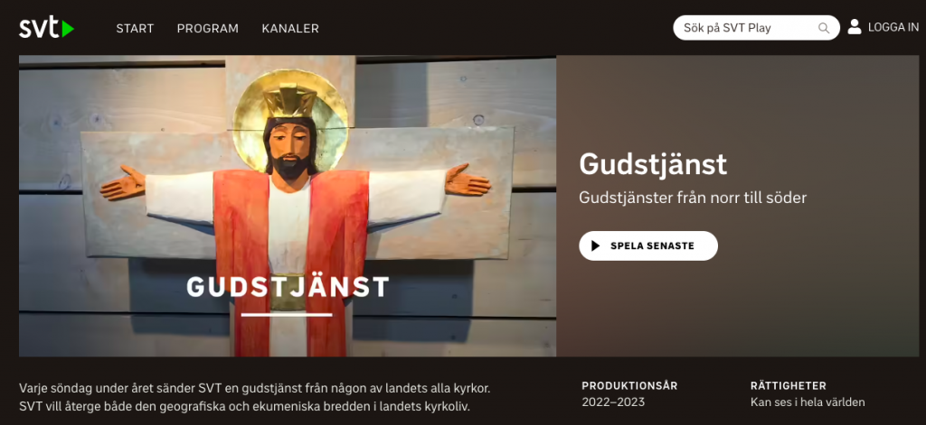Click the Gudstjänst hero image of the crucifix
The width and height of the screenshot is (926, 425).
point(288,206)
